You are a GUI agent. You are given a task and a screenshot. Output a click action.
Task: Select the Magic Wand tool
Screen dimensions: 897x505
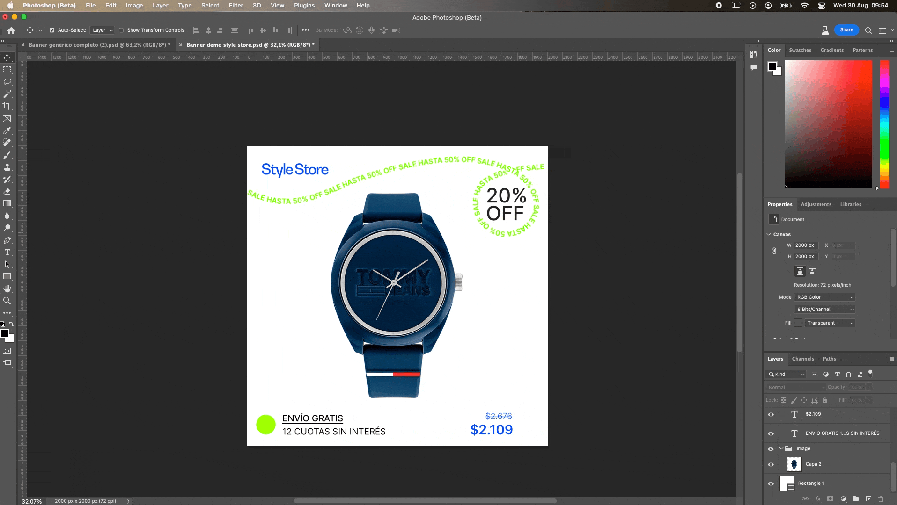[x=7, y=94]
